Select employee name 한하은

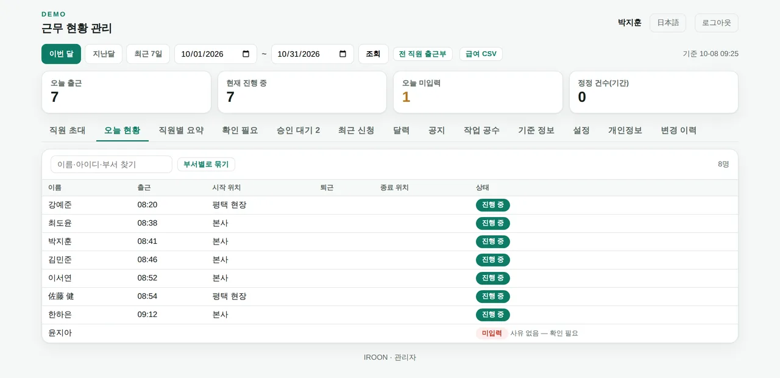click(60, 315)
